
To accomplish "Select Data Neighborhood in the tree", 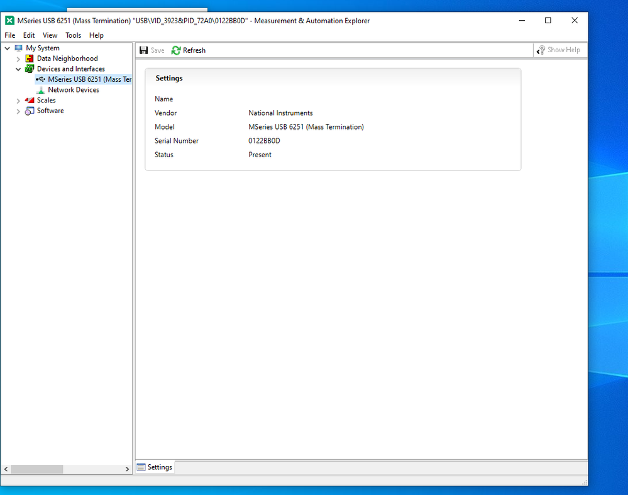I will tap(67, 58).
